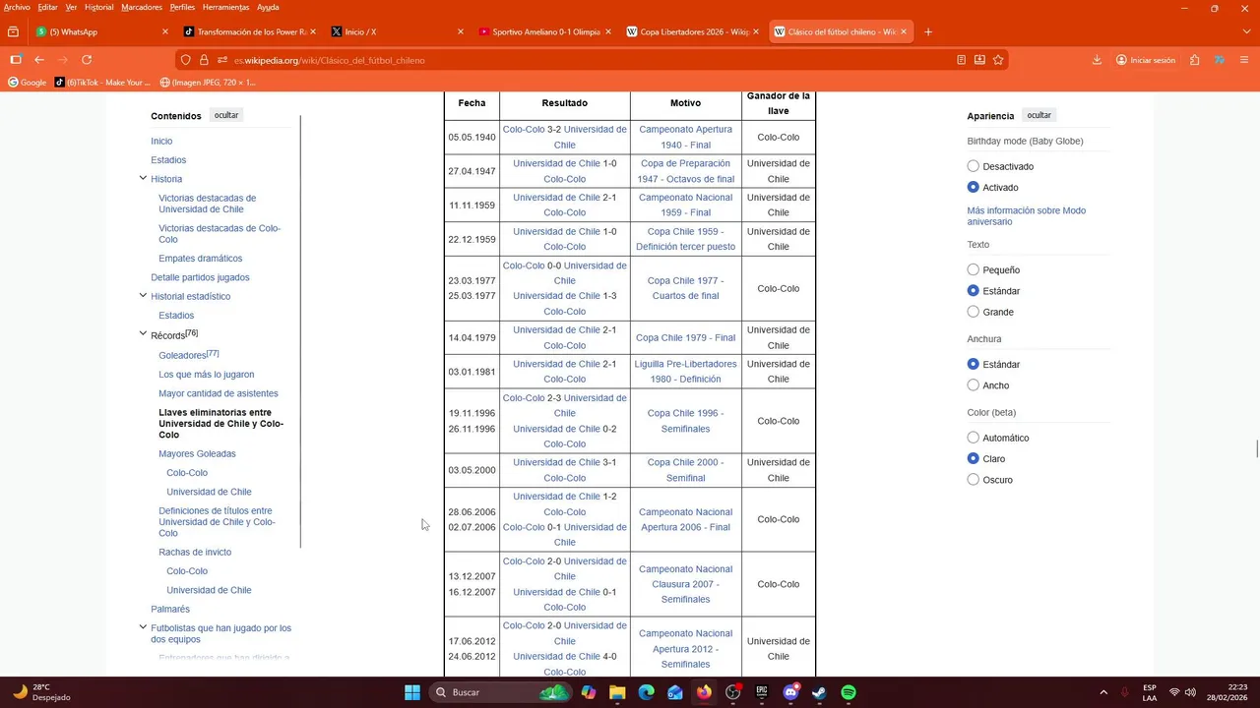1260x708 pixels.
Task: Close the WhatsApp tab
Action: (x=165, y=31)
